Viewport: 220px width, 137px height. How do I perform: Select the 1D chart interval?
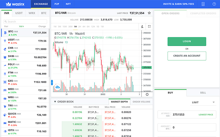(x=98, y=27)
